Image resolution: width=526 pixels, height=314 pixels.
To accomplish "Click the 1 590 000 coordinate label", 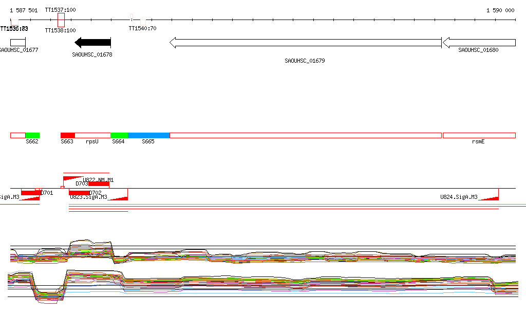I will [x=500, y=10].
